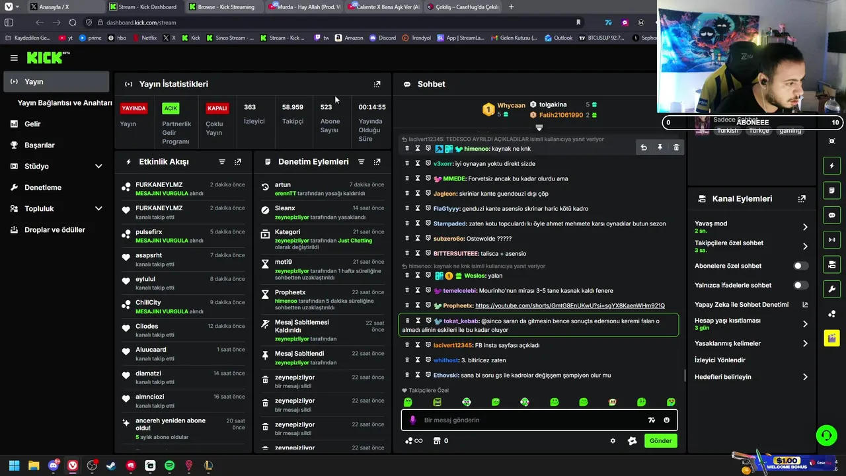The height and width of the screenshot is (476, 846).
Task: Click FURKANEYLMZ kanalı takip etti activity row
Action: point(184,212)
